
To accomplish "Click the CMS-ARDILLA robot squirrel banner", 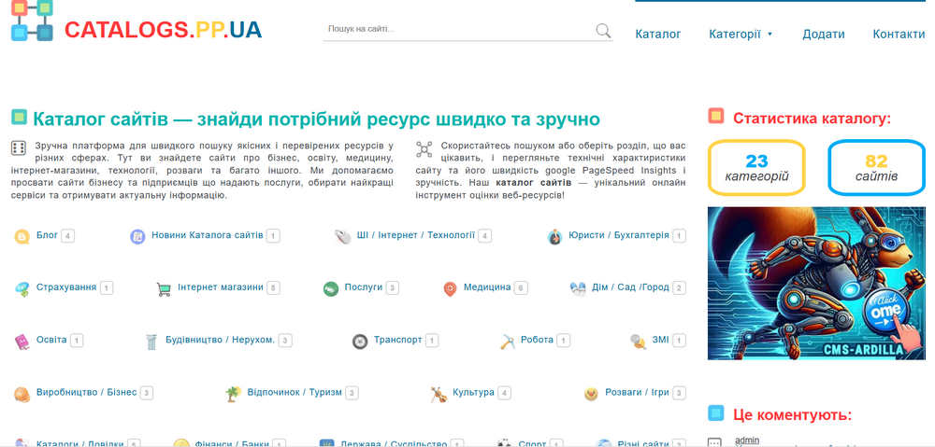I will point(816,284).
